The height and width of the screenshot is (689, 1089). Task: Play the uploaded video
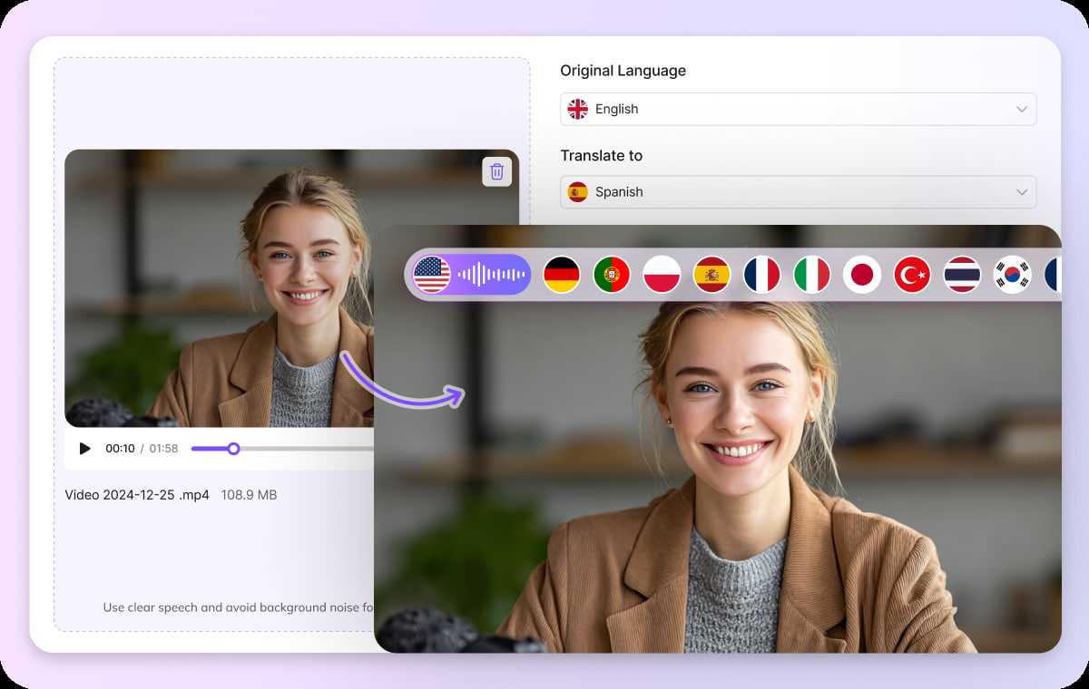click(x=85, y=449)
